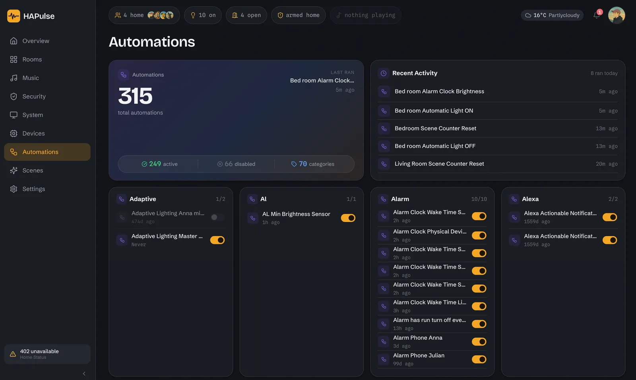636x380 pixels.
Task: Click the 4 home status chip
Action: coord(144,15)
